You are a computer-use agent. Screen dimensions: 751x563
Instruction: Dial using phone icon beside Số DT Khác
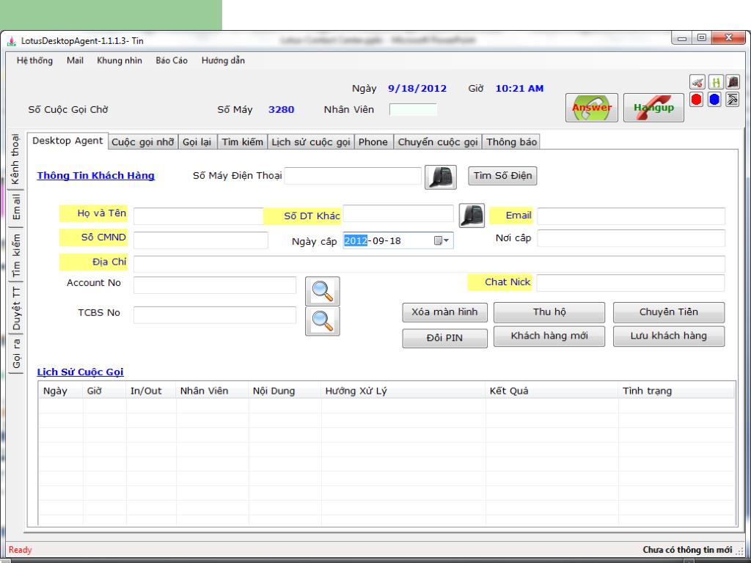[472, 216]
